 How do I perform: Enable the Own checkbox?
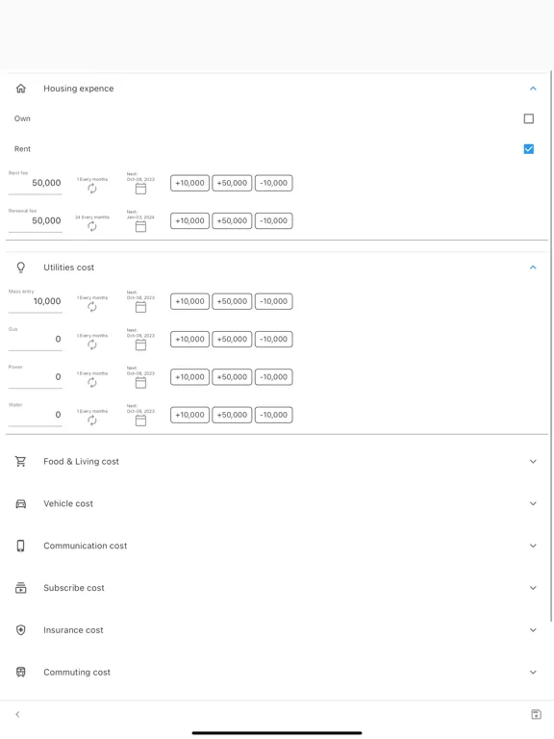point(529,118)
